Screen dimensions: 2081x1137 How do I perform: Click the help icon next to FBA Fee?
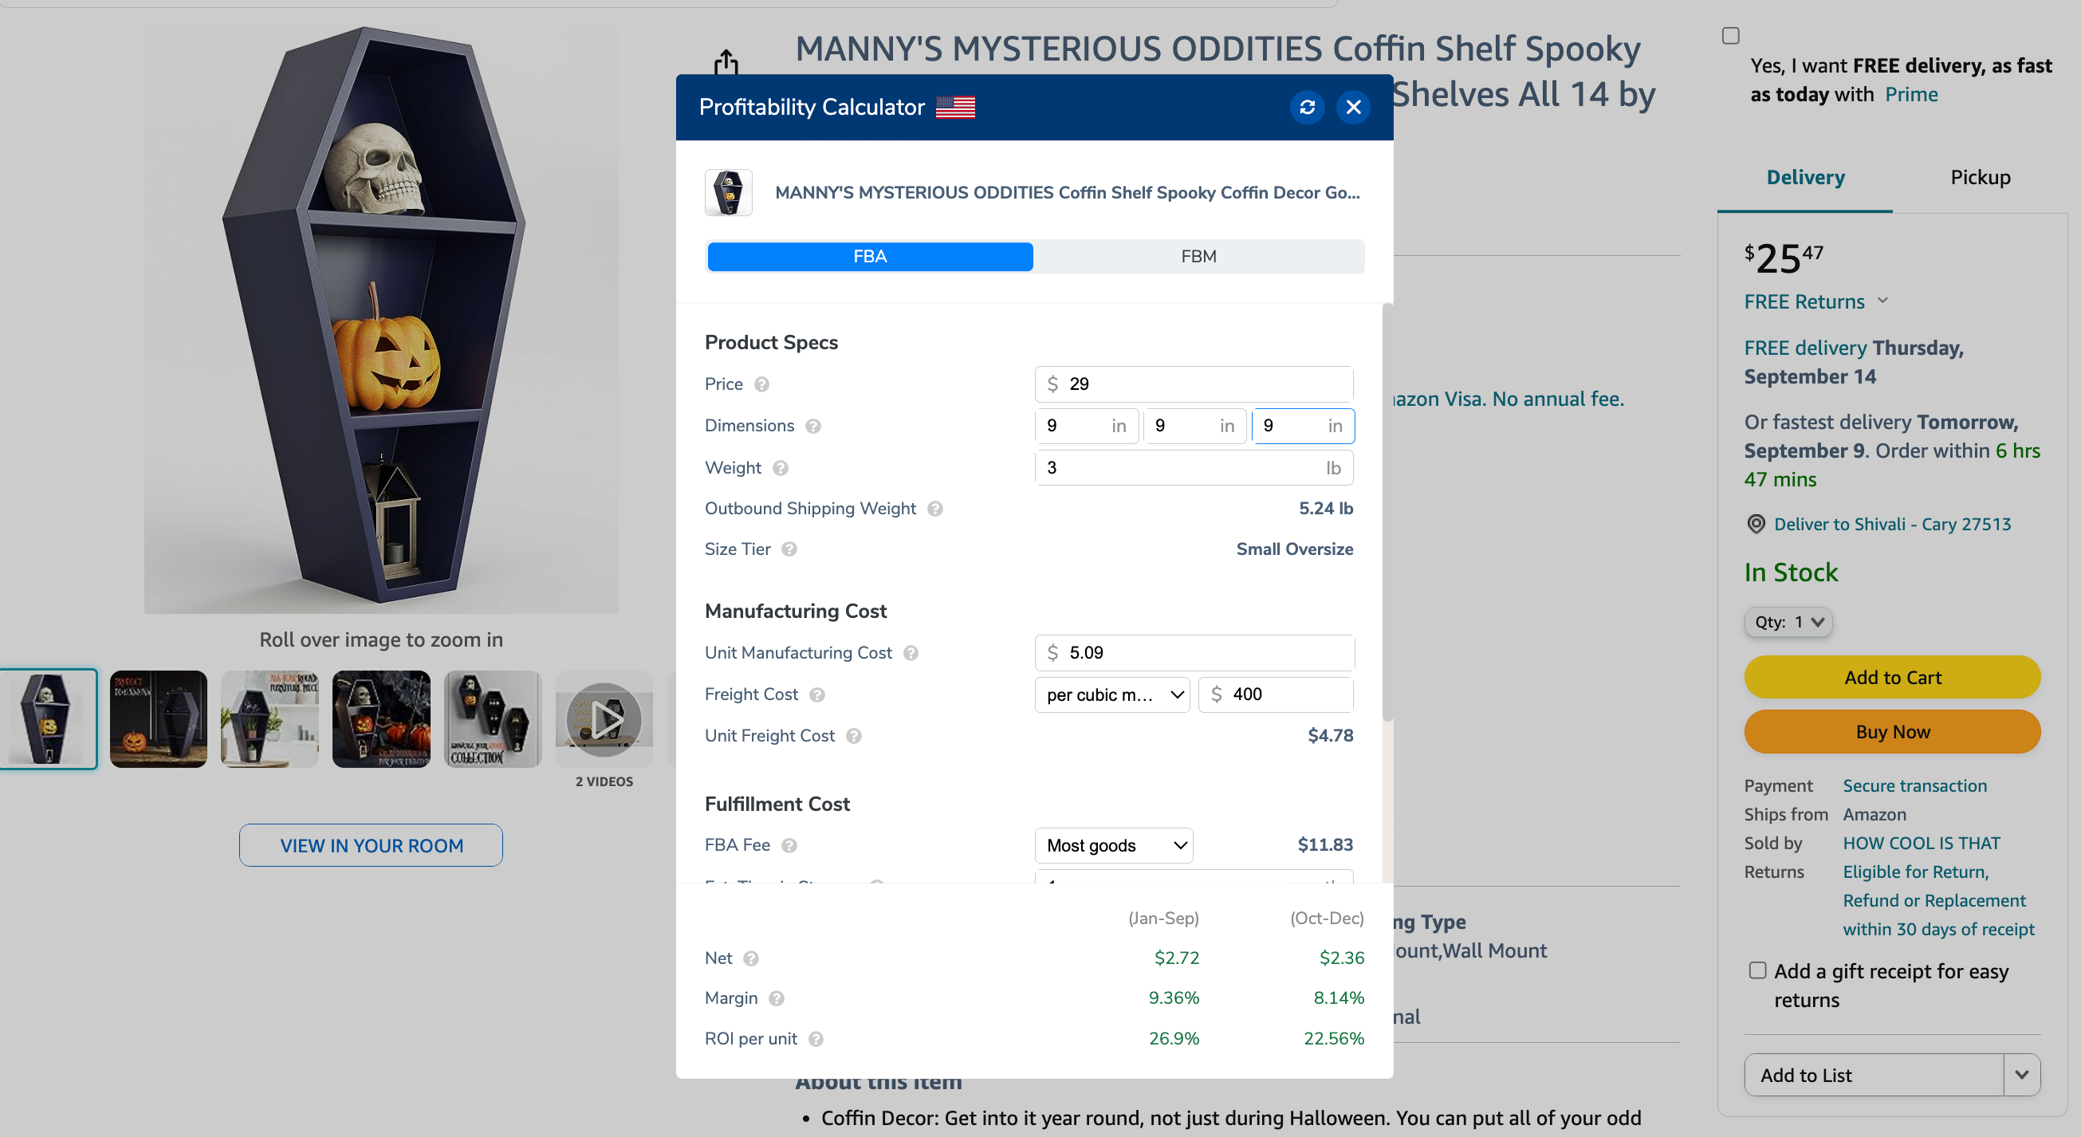pos(786,844)
